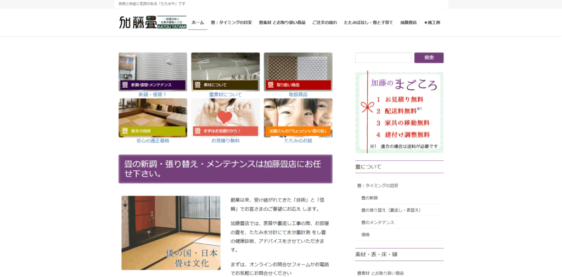Click the 加藤畳 KATOU TATAMI logo

tap(153, 22)
